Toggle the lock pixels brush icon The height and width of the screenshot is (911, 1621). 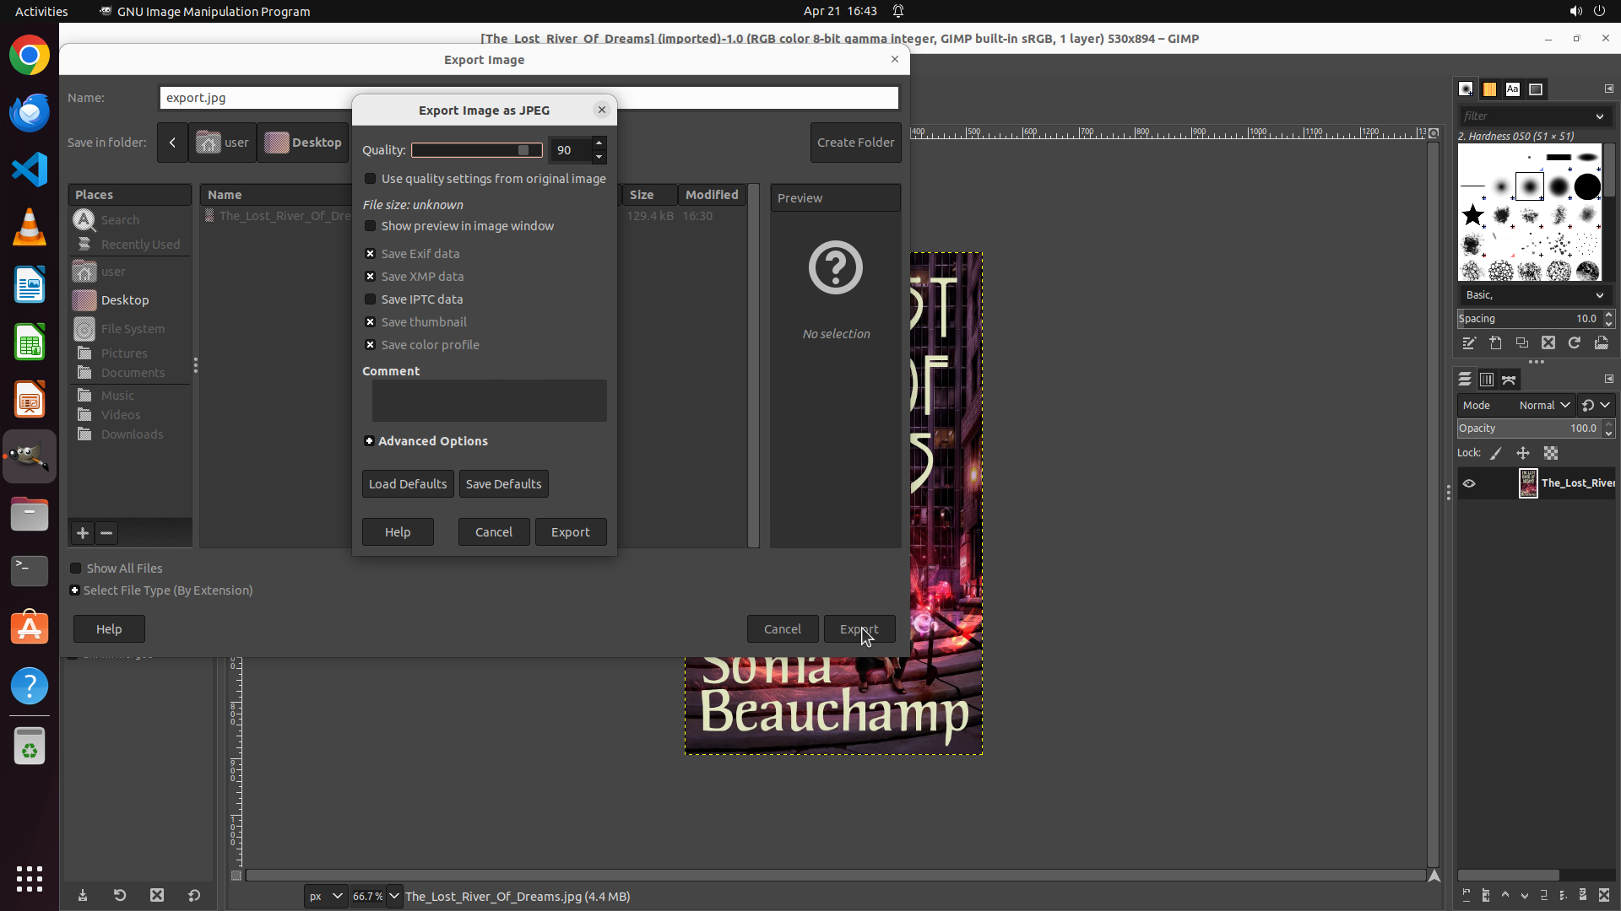coord(1496,454)
